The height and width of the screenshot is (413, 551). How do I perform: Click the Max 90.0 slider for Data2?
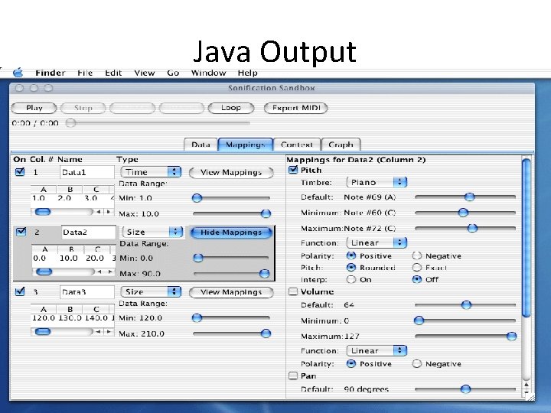231,273
